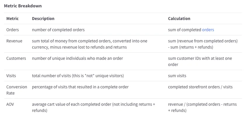Viewport: 246px width, 119px height.
Task: Click 'percentage of visits' conversion description
Action: [80, 87]
